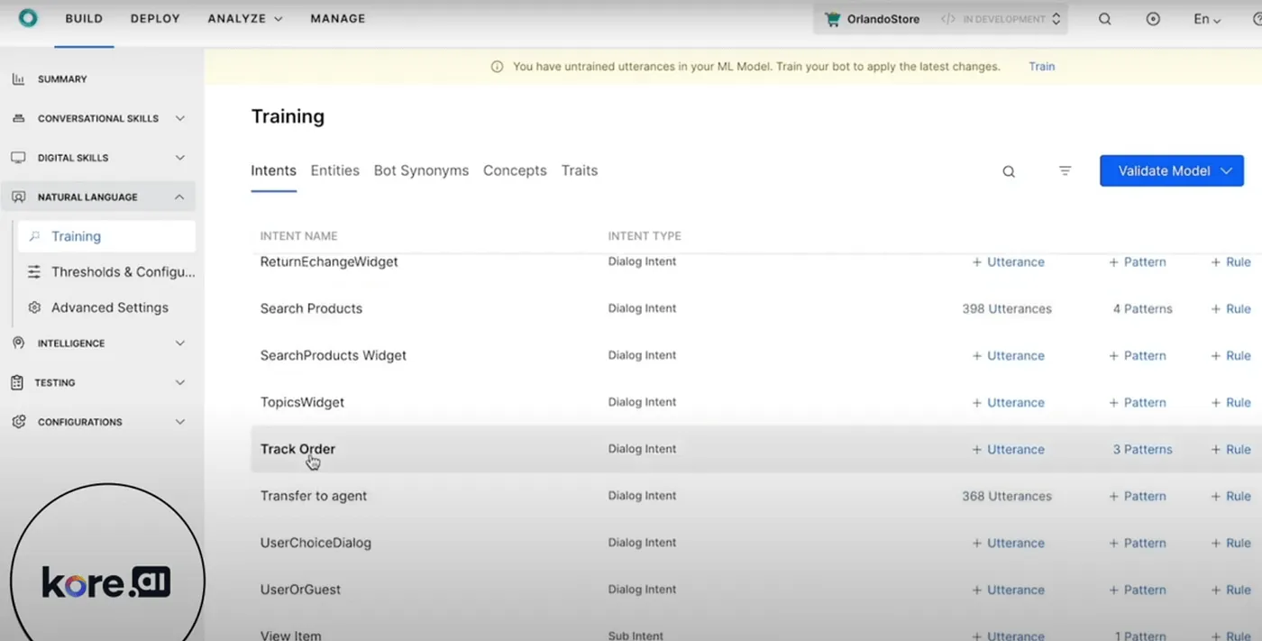Add utterance to UserOrGuest intent
This screenshot has width=1262, height=641.
pos(1008,590)
